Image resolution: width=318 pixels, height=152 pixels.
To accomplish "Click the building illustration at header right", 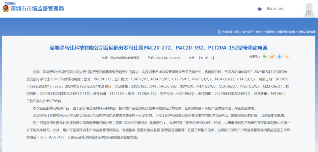I will pos(309,9).
